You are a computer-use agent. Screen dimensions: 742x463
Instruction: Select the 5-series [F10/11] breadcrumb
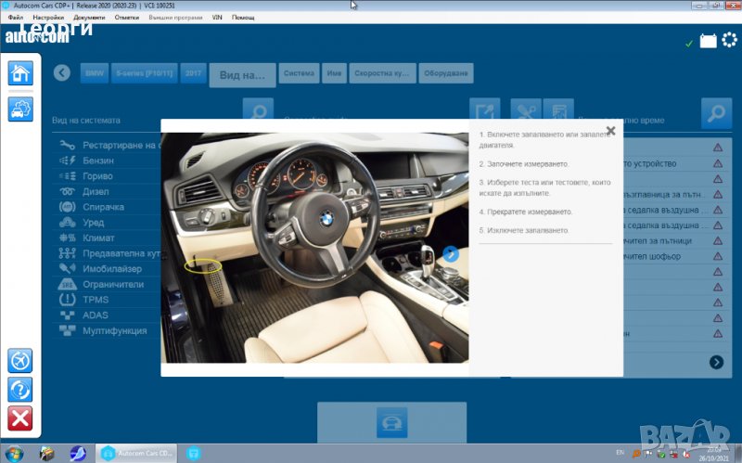144,73
